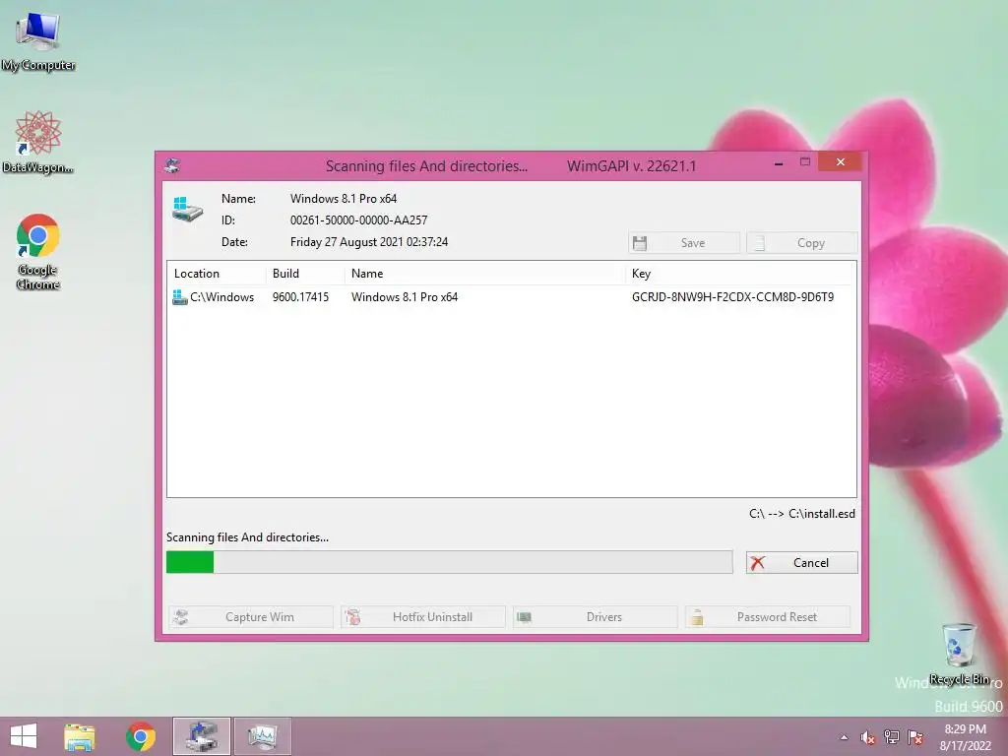
Task: Click the app icon in the title bar
Action: click(172, 165)
